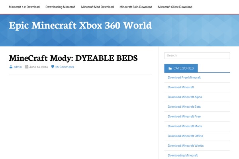Viewport: 239px width, 159px height.
Task: Browse Download Minecraft Alpha category
Action: pyautogui.click(x=185, y=97)
